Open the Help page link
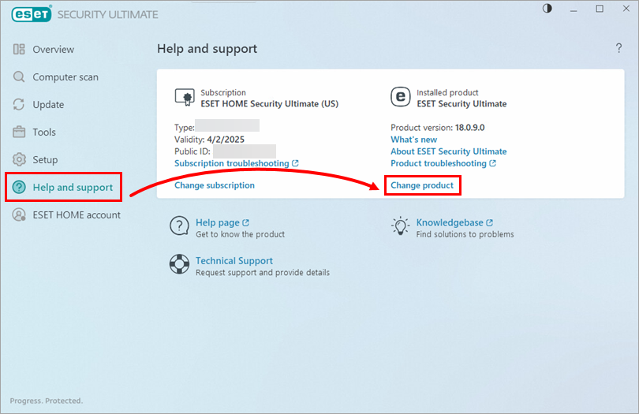Viewport: 639px width, 414px height. coord(218,222)
